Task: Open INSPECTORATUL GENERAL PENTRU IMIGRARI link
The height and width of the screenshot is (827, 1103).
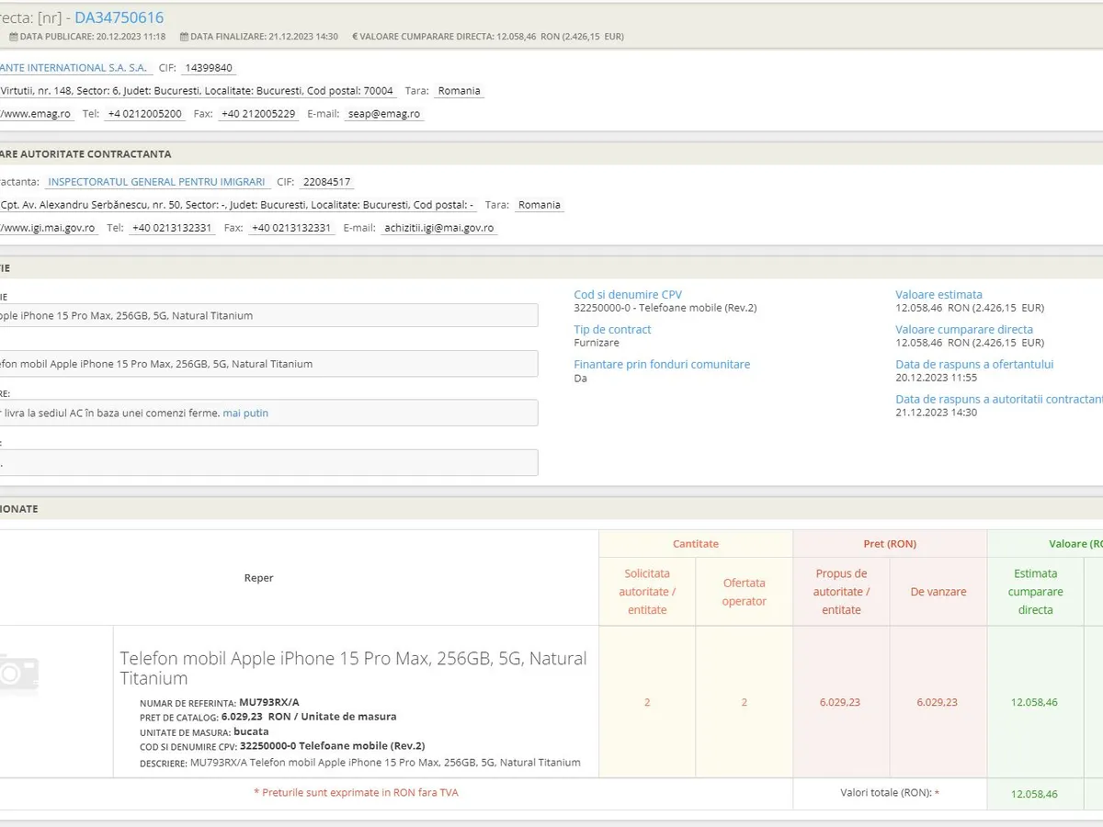Action: [156, 182]
